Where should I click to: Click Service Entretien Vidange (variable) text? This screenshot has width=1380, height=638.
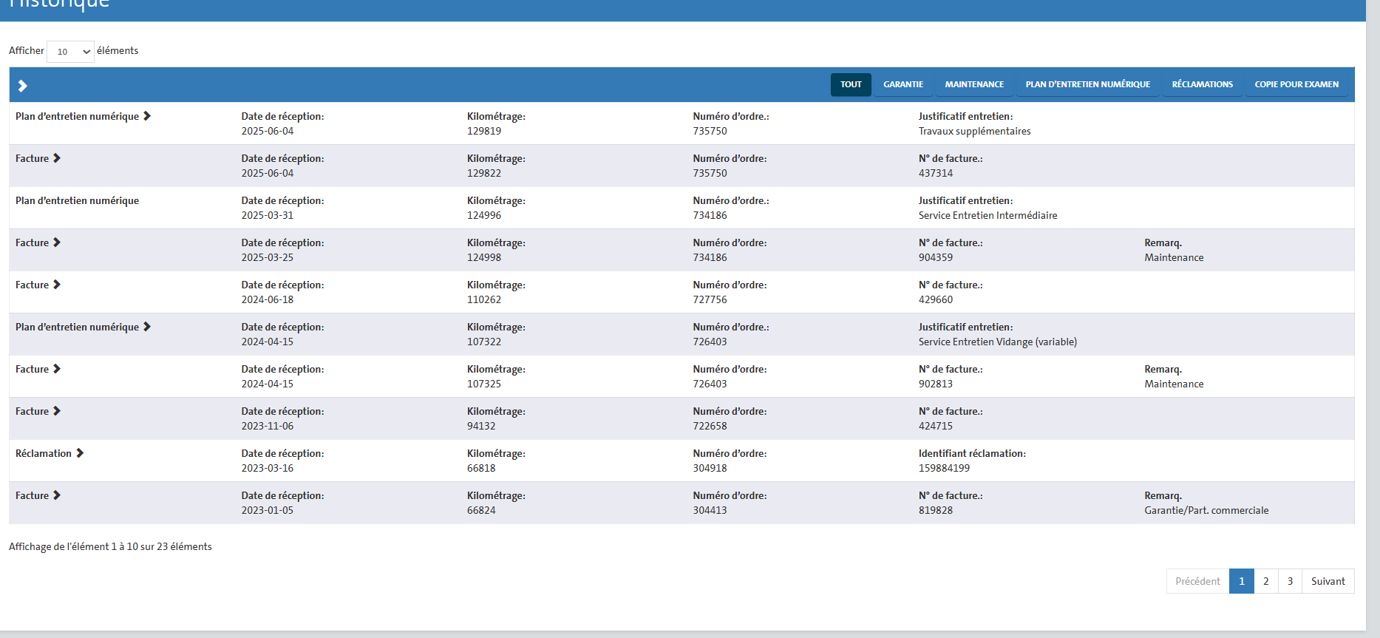coord(998,342)
